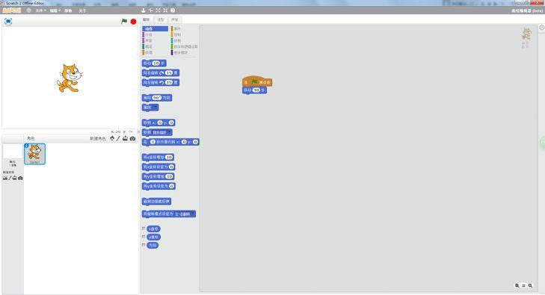Open sprite info via the blue i badge
545x295 pixels.
tap(26, 146)
